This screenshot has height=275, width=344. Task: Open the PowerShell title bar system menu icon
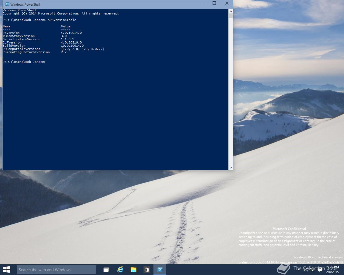[7, 4]
